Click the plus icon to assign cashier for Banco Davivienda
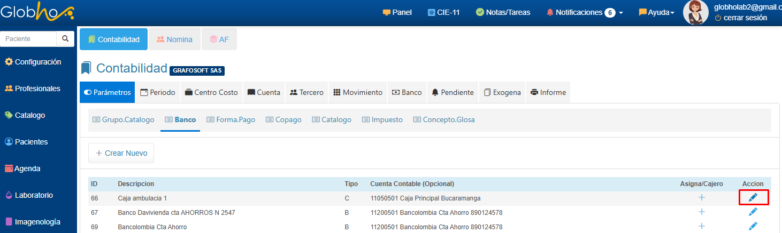 click(x=702, y=212)
